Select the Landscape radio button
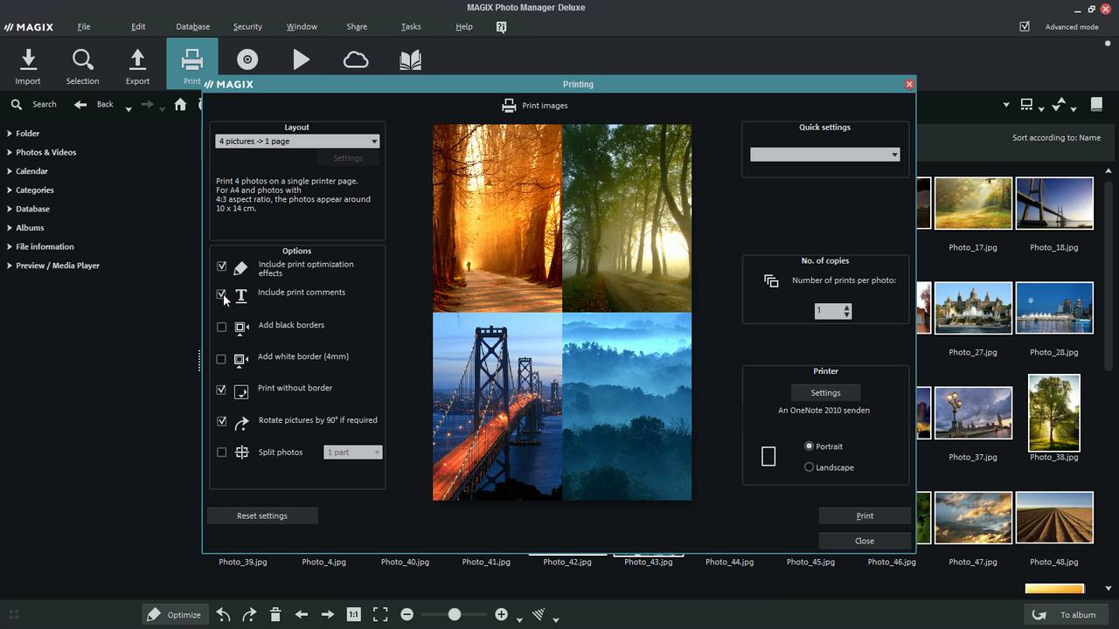This screenshot has height=629, width=1119. (x=809, y=467)
